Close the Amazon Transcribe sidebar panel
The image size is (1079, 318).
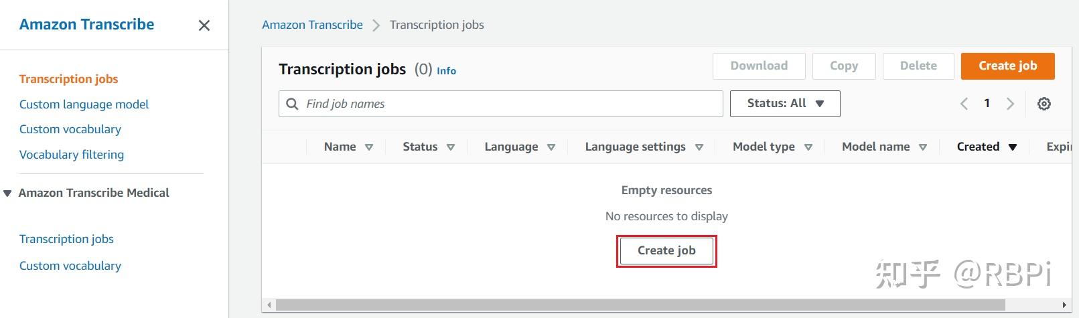click(x=204, y=25)
